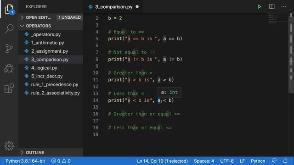
Task: Open the Explorer view in activity bar
Action: [9, 9]
